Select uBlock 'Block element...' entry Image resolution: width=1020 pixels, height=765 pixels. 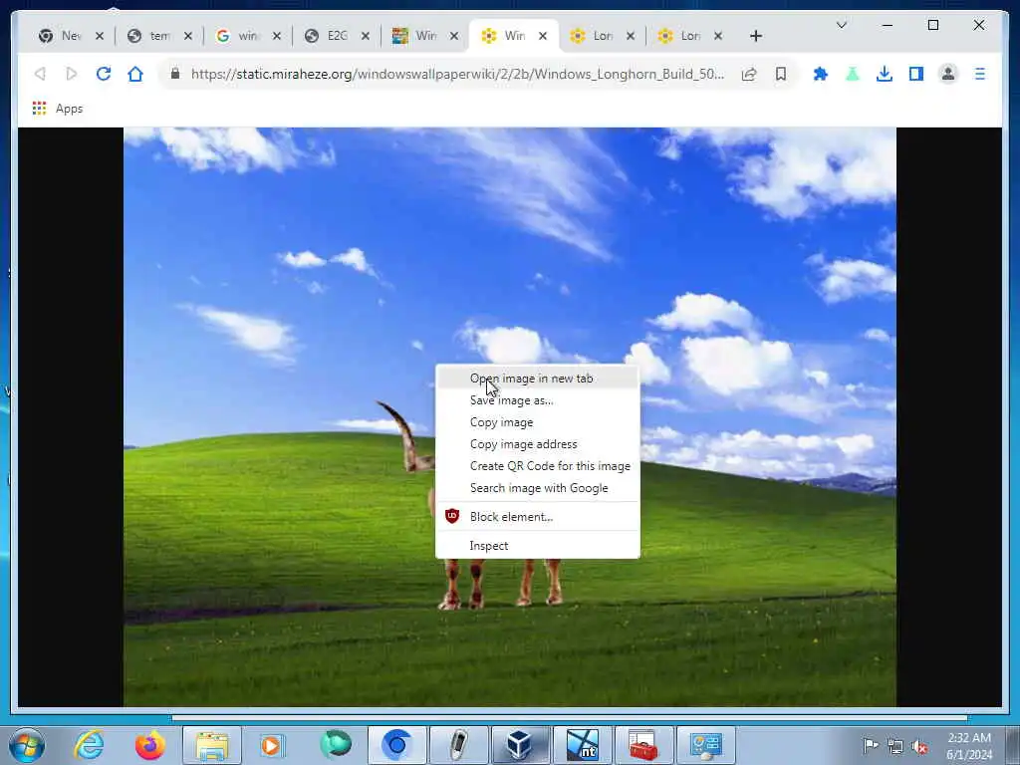537,517
